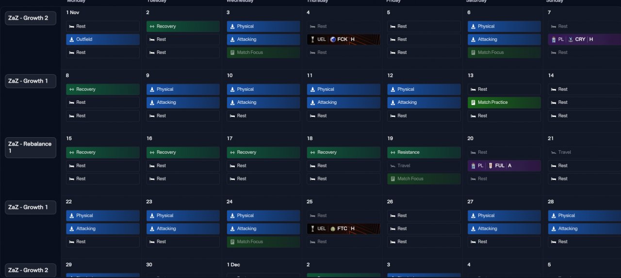Image resolution: width=621 pixels, height=278 pixels.
Task: Click the bed icon of first Rest on 26 Nov
Action: pyautogui.click(x=393, y=215)
